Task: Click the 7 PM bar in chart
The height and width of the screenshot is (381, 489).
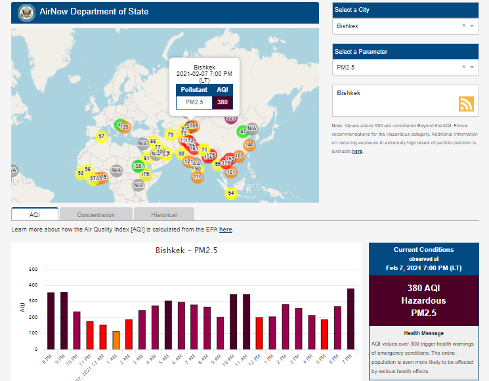Action: coord(351,319)
